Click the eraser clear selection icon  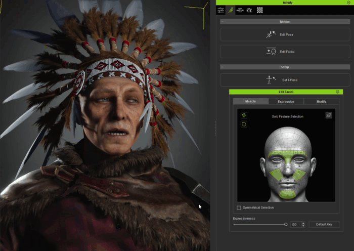(329, 115)
